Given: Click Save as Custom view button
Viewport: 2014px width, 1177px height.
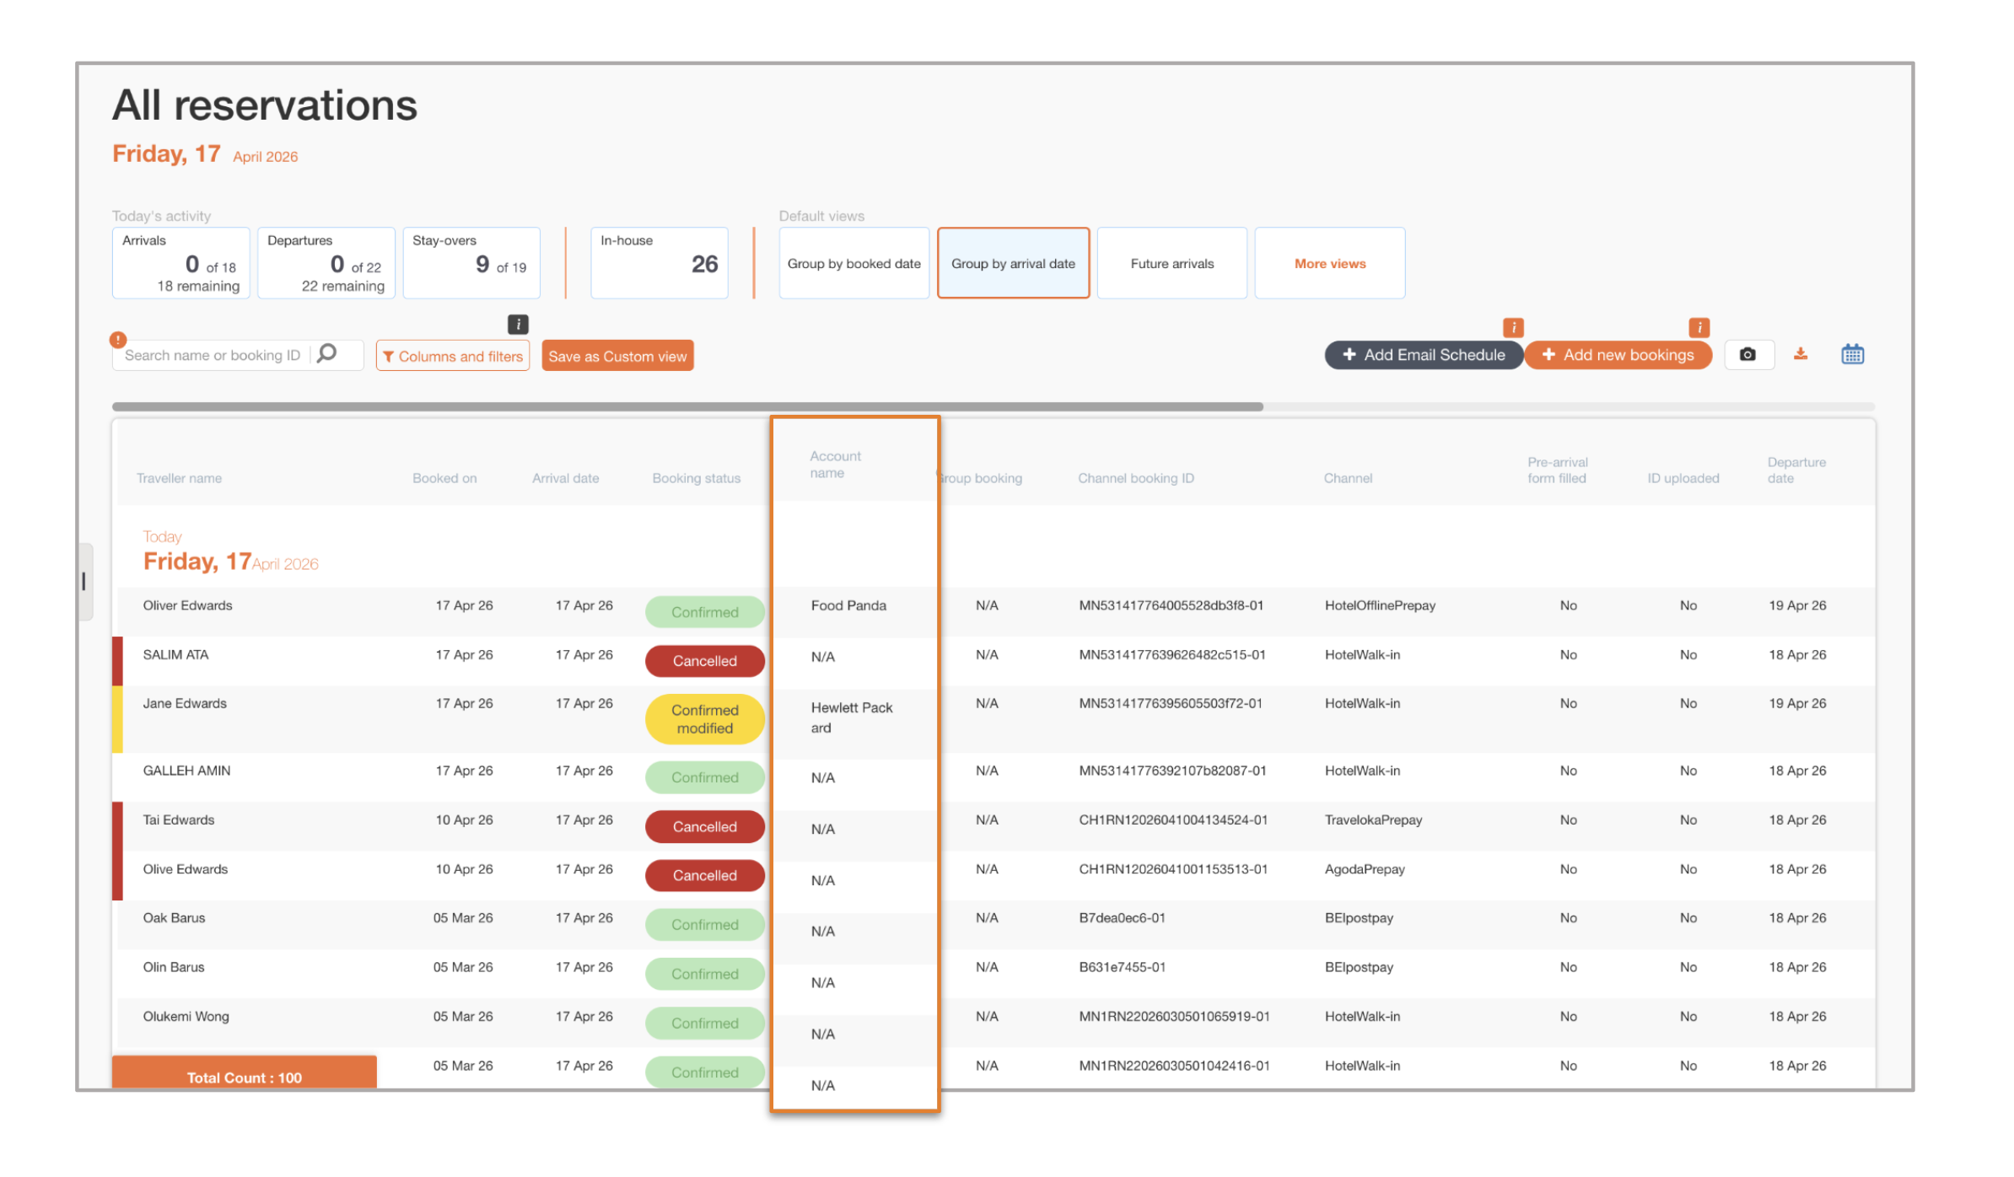Looking at the screenshot, I should point(617,356).
